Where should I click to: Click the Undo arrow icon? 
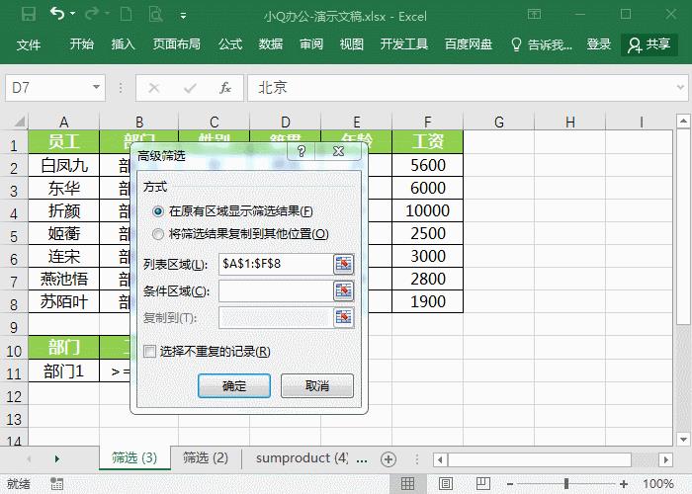[x=57, y=14]
